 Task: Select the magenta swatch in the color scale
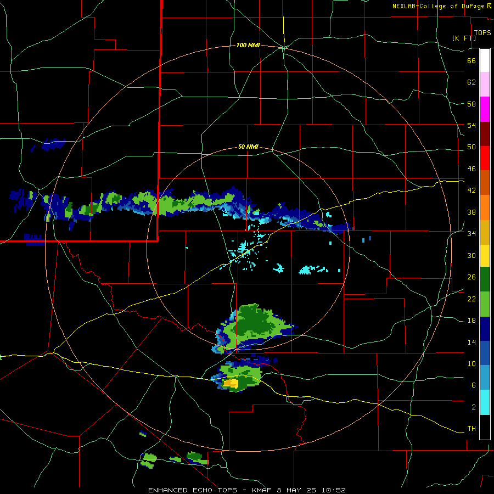click(485, 109)
